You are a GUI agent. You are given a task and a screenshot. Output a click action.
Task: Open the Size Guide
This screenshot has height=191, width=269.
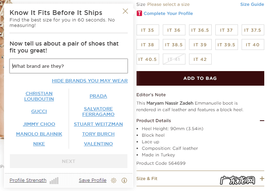pyautogui.click(x=252, y=4)
